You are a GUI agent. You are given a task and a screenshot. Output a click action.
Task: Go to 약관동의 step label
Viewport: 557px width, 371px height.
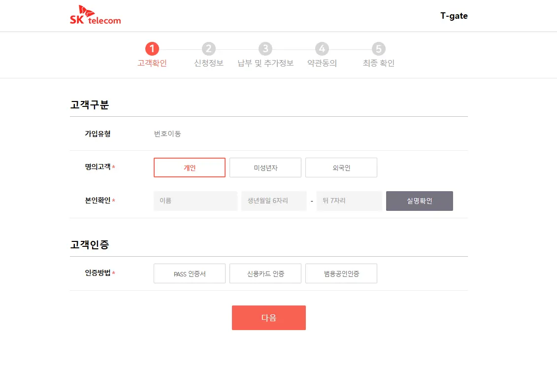coord(322,63)
